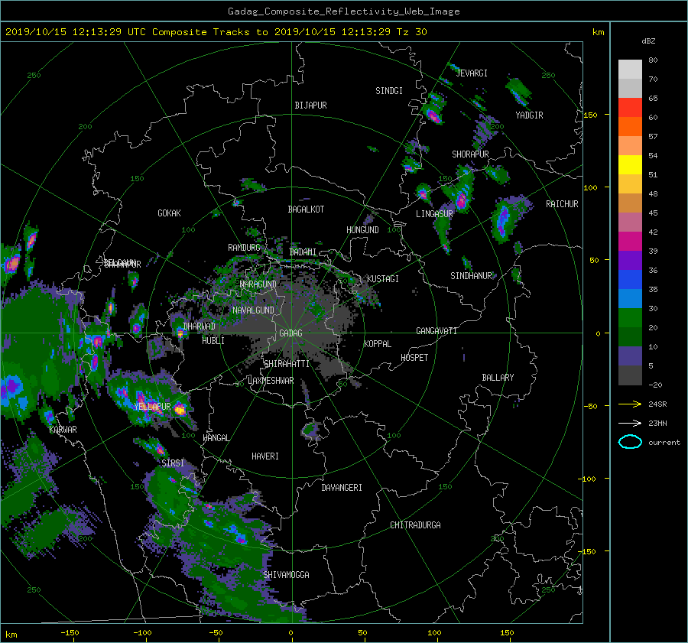Click the 2019/10/15 12:13:29 UTC Composite Tracks header
This screenshot has height=643, width=688.
pos(216,32)
